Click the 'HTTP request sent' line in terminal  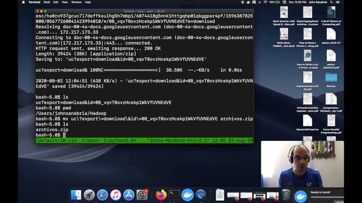click(x=98, y=48)
